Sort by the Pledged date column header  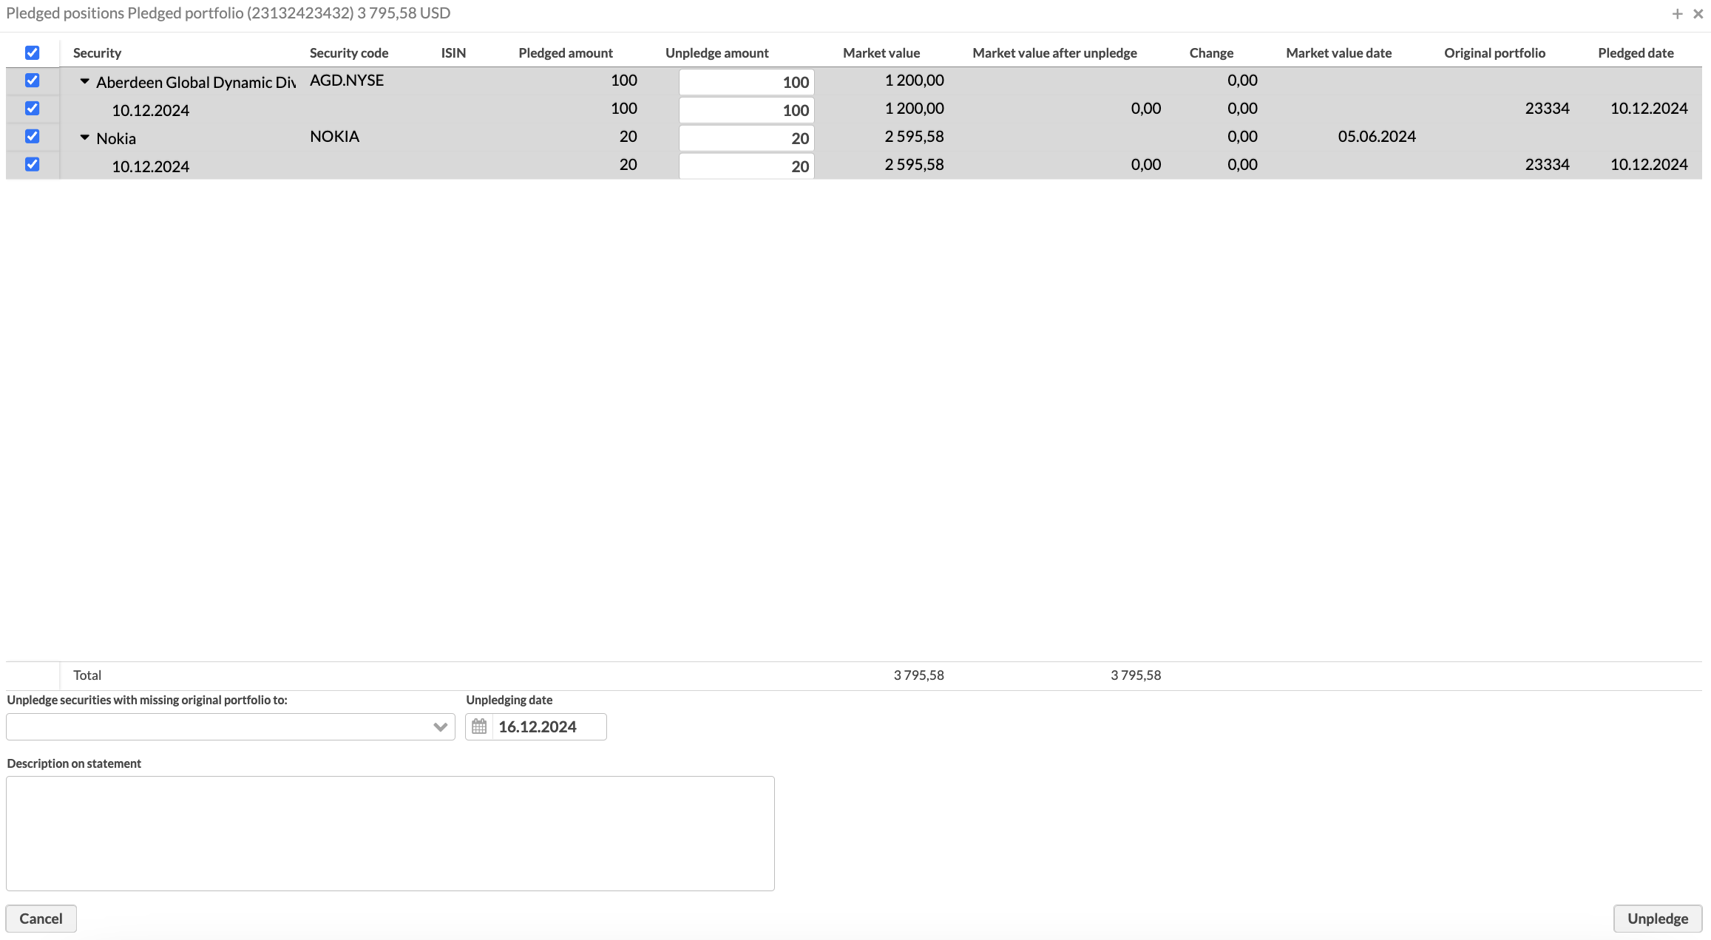click(x=1636, y=53)
